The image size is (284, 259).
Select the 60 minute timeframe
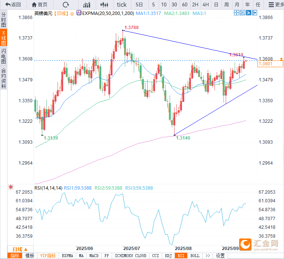coord(185,5)
